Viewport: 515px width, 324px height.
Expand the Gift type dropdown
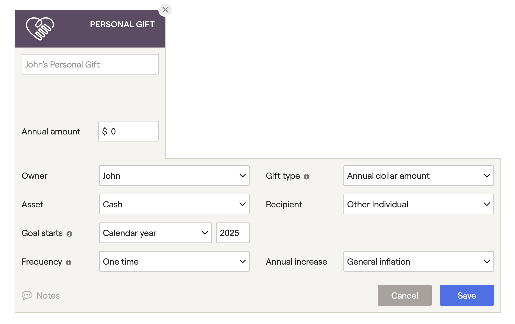pyautogui.click(x=419, y=175)
